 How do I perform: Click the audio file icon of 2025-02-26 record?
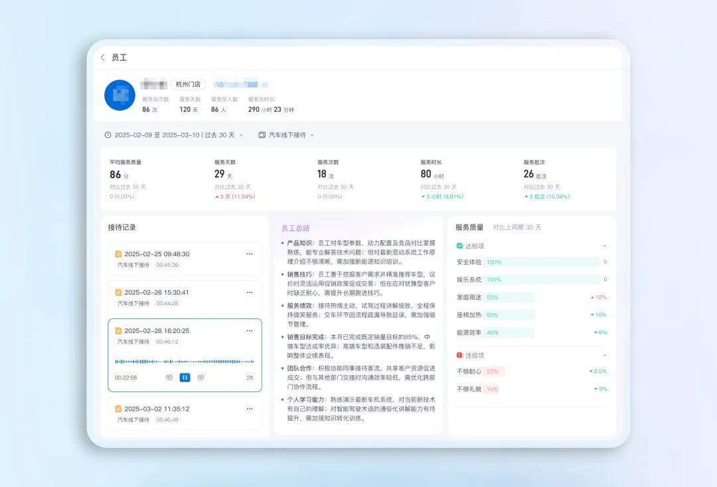118,293
